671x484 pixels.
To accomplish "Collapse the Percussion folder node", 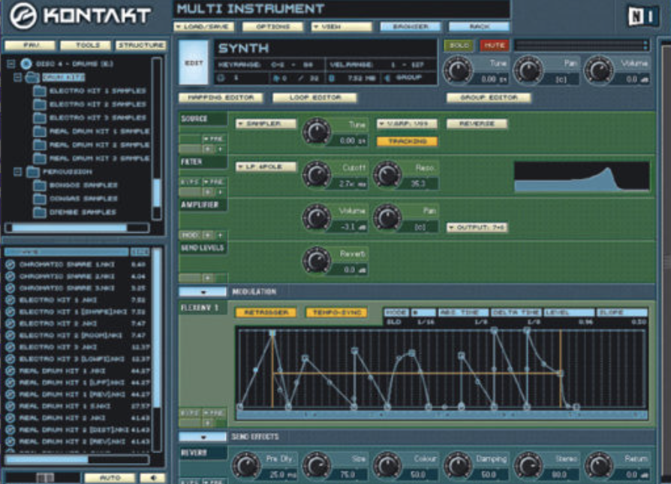I will (18, 172).
